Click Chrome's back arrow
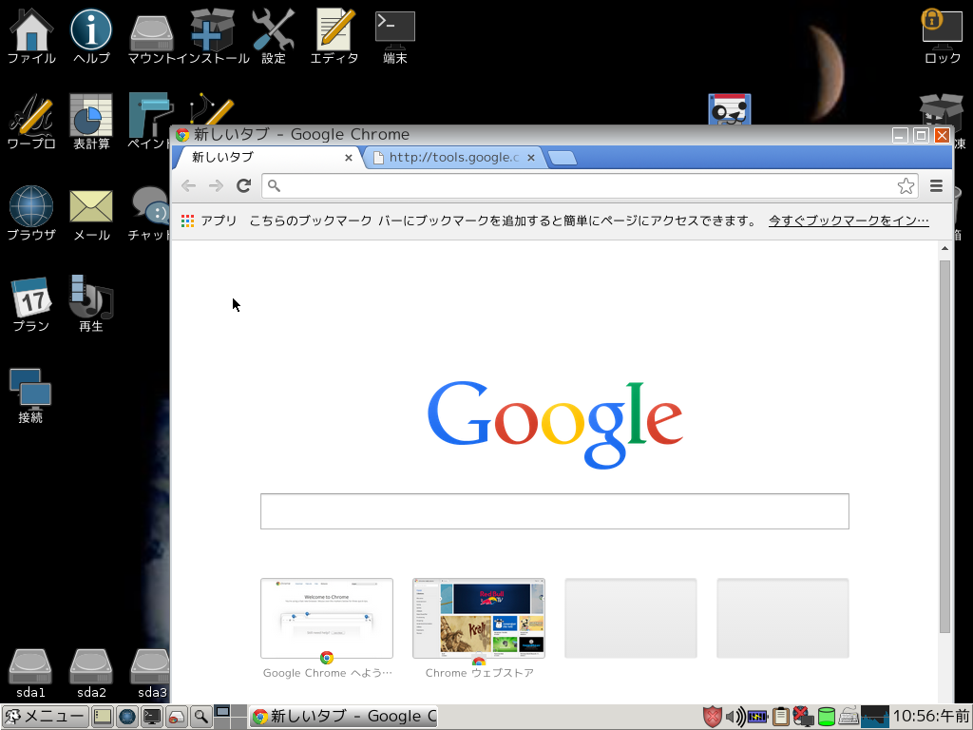 189,185
